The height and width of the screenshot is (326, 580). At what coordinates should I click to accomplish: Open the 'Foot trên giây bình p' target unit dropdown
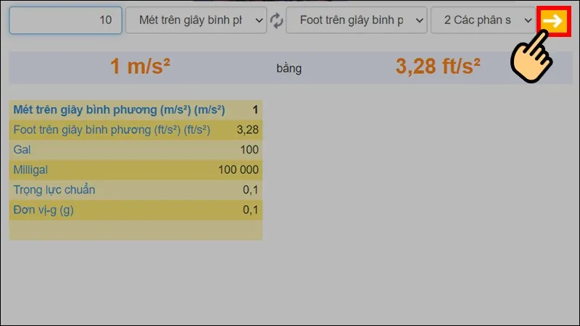click(356, 20)
